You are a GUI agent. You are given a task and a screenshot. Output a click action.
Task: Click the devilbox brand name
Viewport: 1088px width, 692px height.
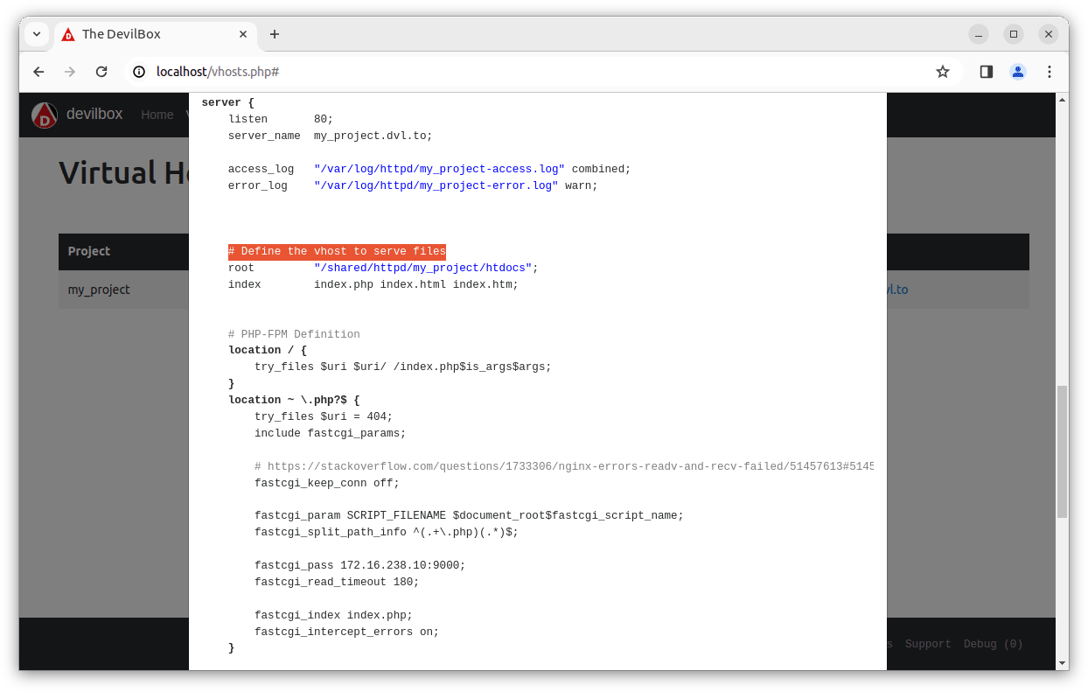click(x=94, y=114)
